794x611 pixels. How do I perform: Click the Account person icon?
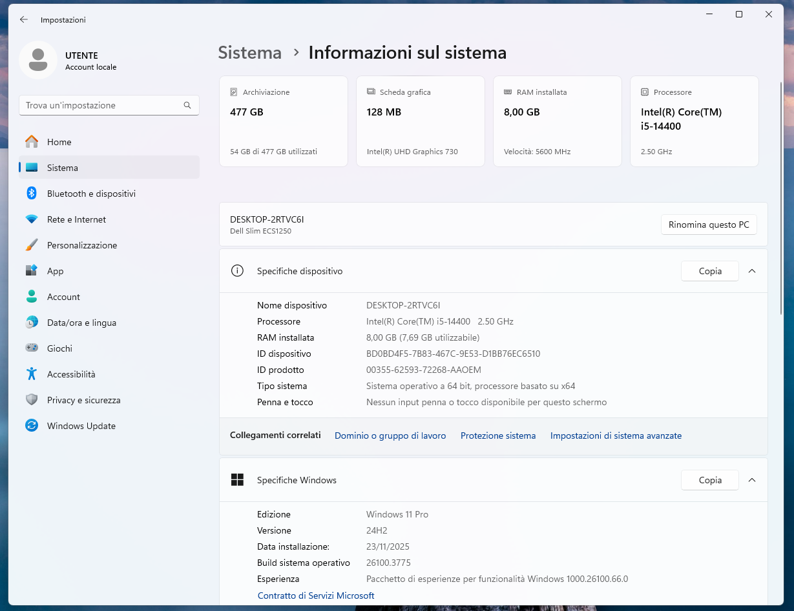pos(32,297)
